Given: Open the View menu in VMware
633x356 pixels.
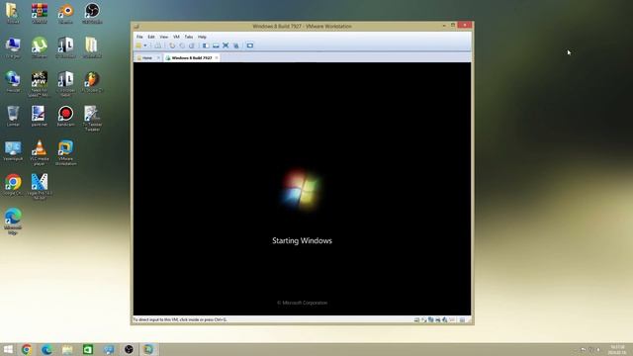Looking at the screenshot, I should [x=163, y=37].
